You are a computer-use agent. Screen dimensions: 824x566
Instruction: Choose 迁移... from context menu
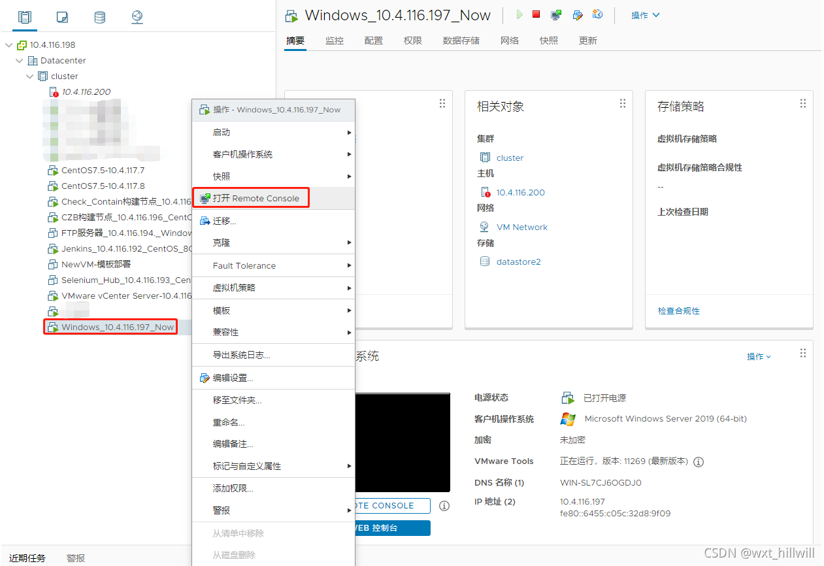[x=273, y=221]
